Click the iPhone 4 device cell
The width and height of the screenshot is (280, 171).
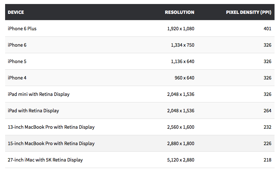pyautogui.click(x=17, y=78)
